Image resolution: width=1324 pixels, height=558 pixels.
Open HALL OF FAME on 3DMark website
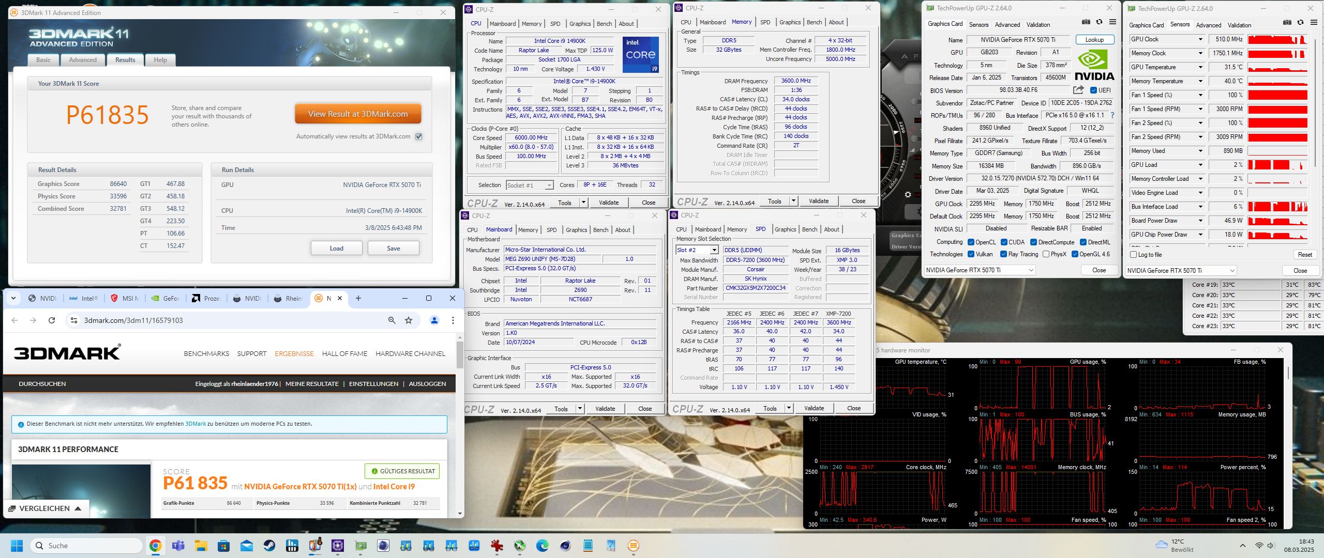coord(344,353)
